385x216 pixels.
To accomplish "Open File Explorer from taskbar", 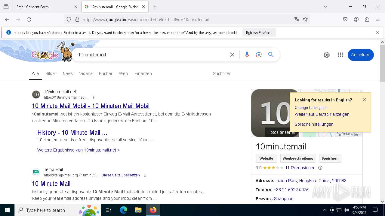I will [x=138, y=210].
